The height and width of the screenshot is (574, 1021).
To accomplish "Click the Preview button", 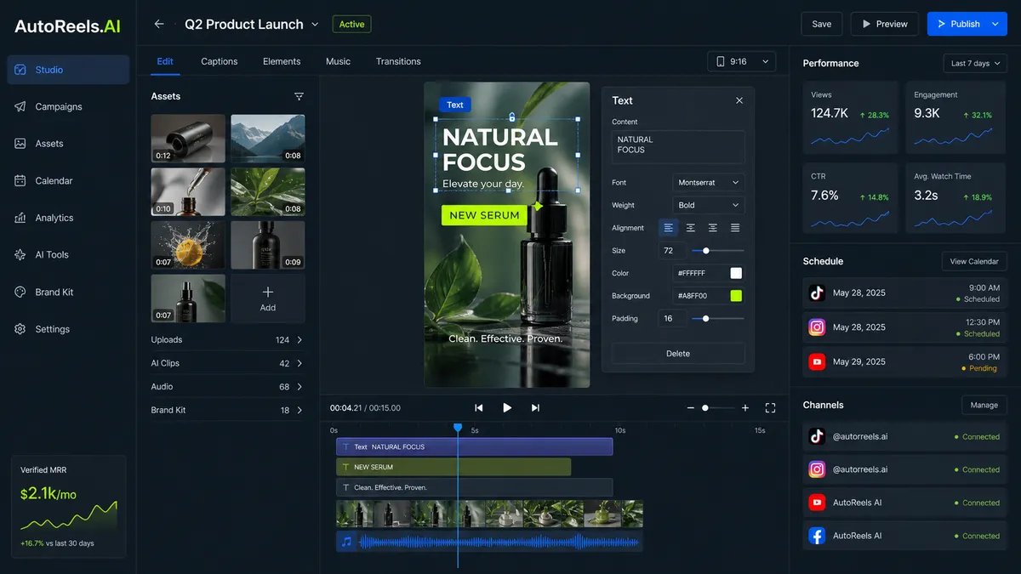I will pyautogui.click(x=885, y=24).
